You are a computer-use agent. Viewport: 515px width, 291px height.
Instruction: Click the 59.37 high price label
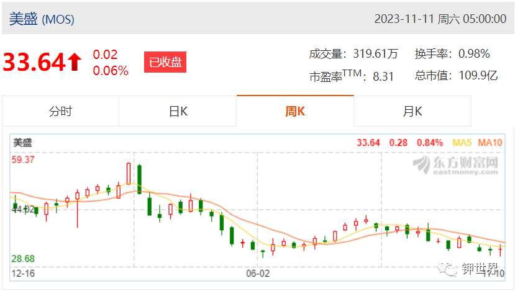coord(23,160)
